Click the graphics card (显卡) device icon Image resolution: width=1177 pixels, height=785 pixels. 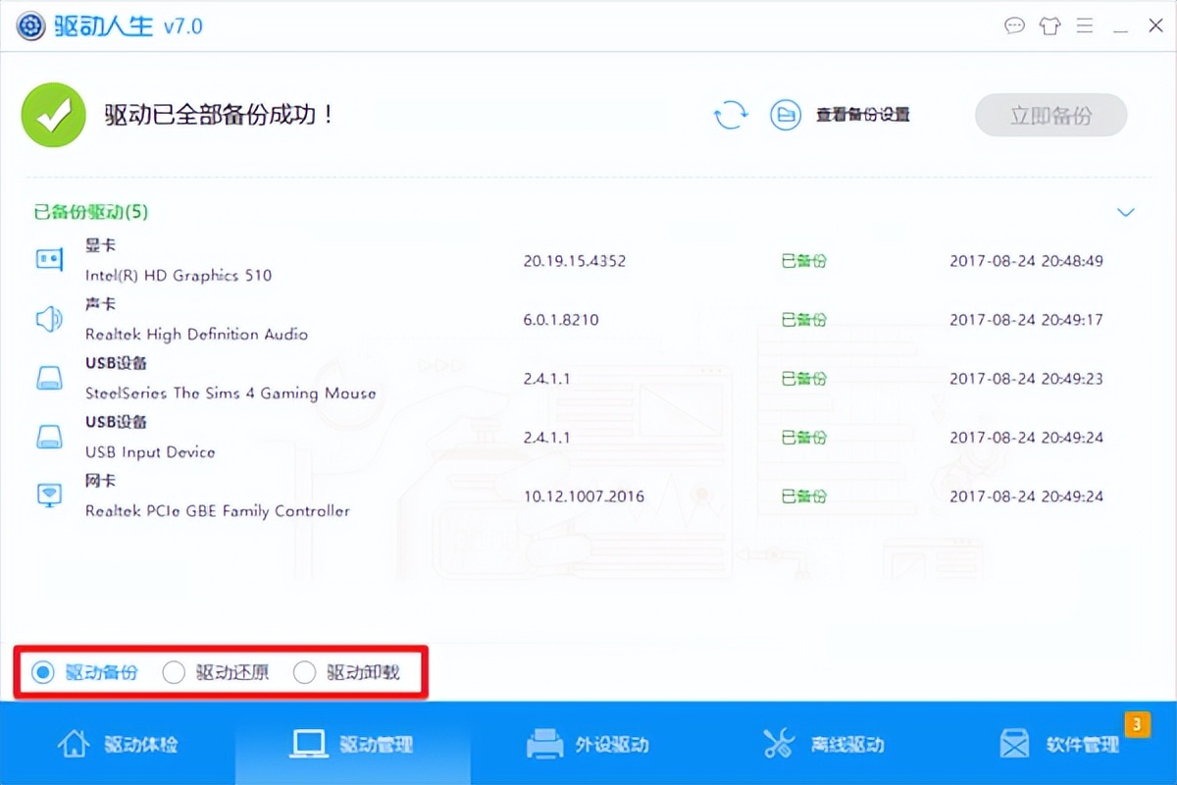click(49, 260)
